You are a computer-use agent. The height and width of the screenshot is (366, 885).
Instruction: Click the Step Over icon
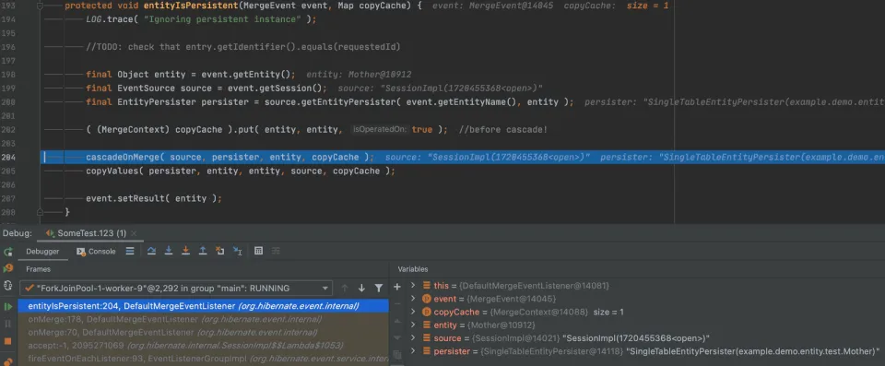[x=151, y=251]
